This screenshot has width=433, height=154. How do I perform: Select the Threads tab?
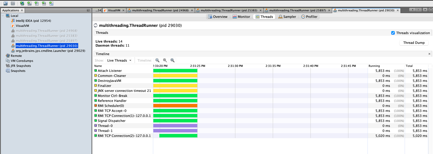(x=264, y=17)
